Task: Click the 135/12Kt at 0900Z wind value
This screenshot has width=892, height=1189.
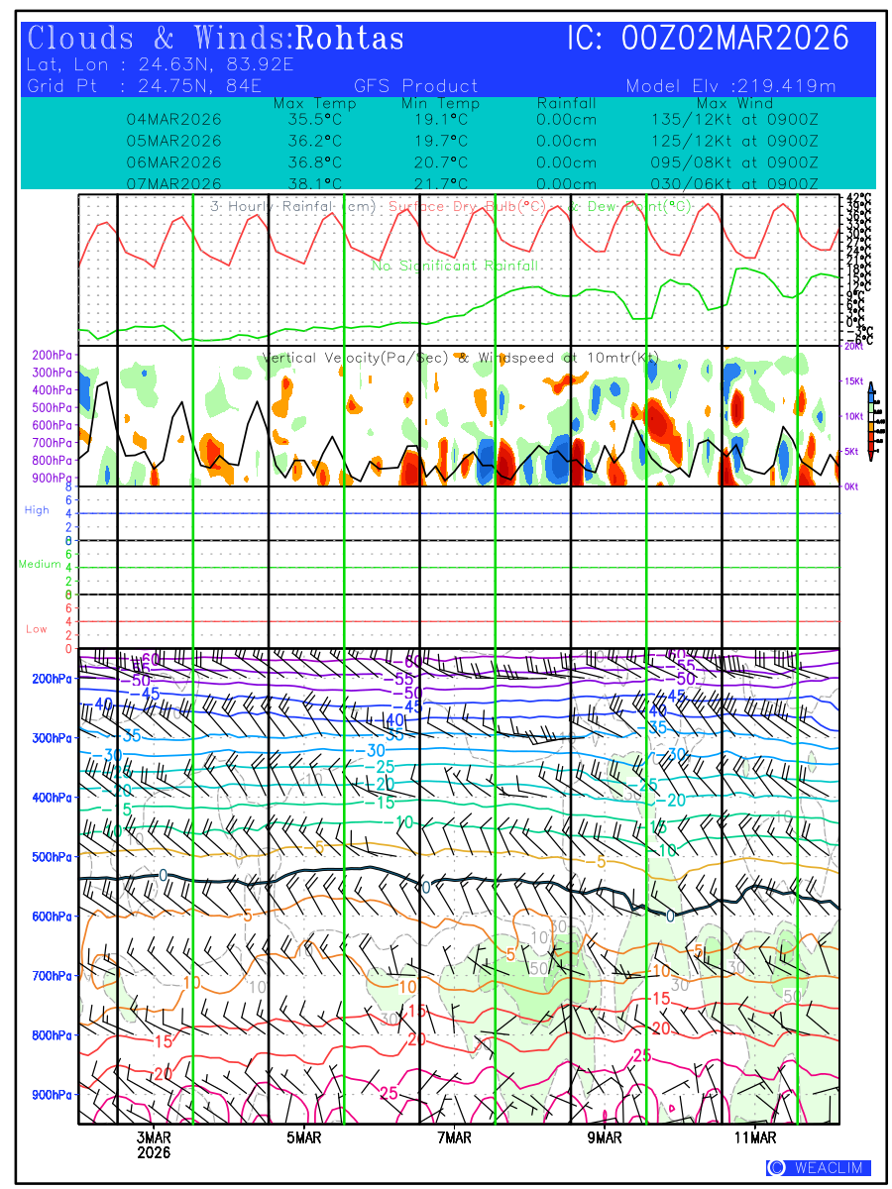Action: point(728,120)
